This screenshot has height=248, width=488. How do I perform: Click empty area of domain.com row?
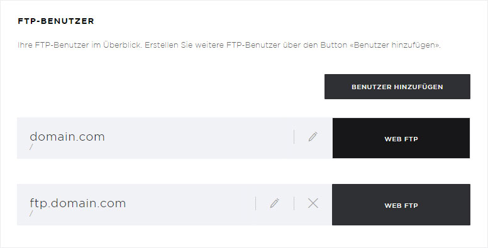[199, 138]
